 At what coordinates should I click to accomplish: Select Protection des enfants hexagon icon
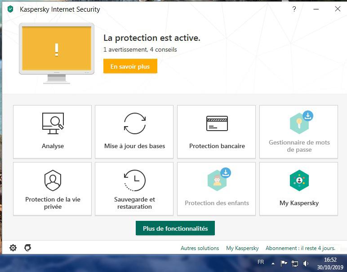(217, 180)
